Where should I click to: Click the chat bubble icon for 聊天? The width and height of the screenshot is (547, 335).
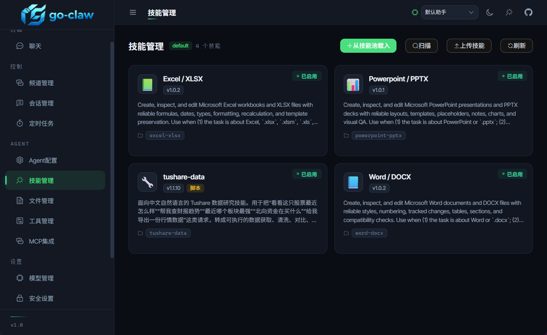point(20,46)
